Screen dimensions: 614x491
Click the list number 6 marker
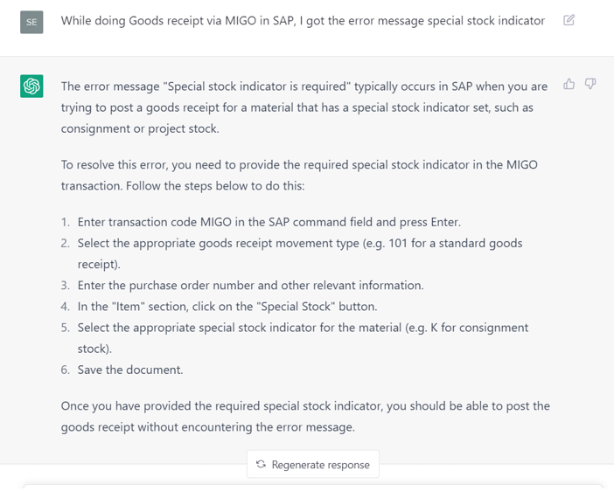(66, 370)
